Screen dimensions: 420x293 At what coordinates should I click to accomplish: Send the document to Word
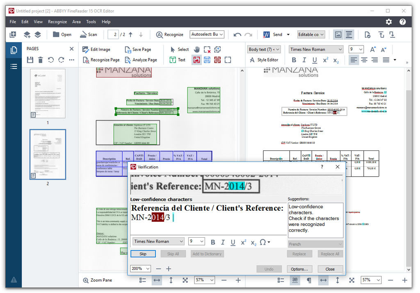(273, 34)
